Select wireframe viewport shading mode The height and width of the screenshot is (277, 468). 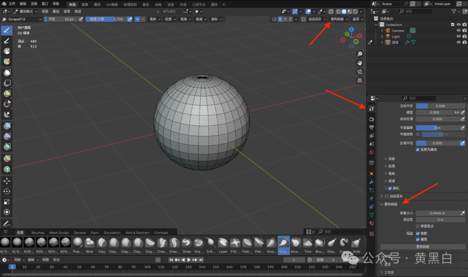[x=338, y=12]
